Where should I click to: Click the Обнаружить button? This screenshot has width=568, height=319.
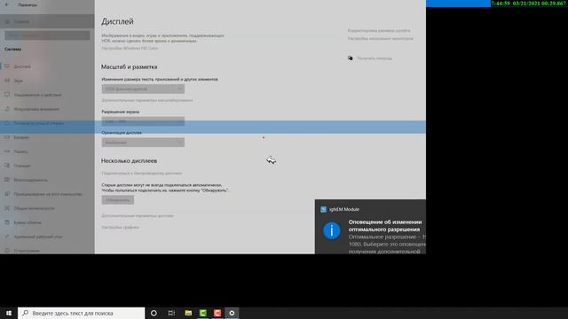click(118, 200)
